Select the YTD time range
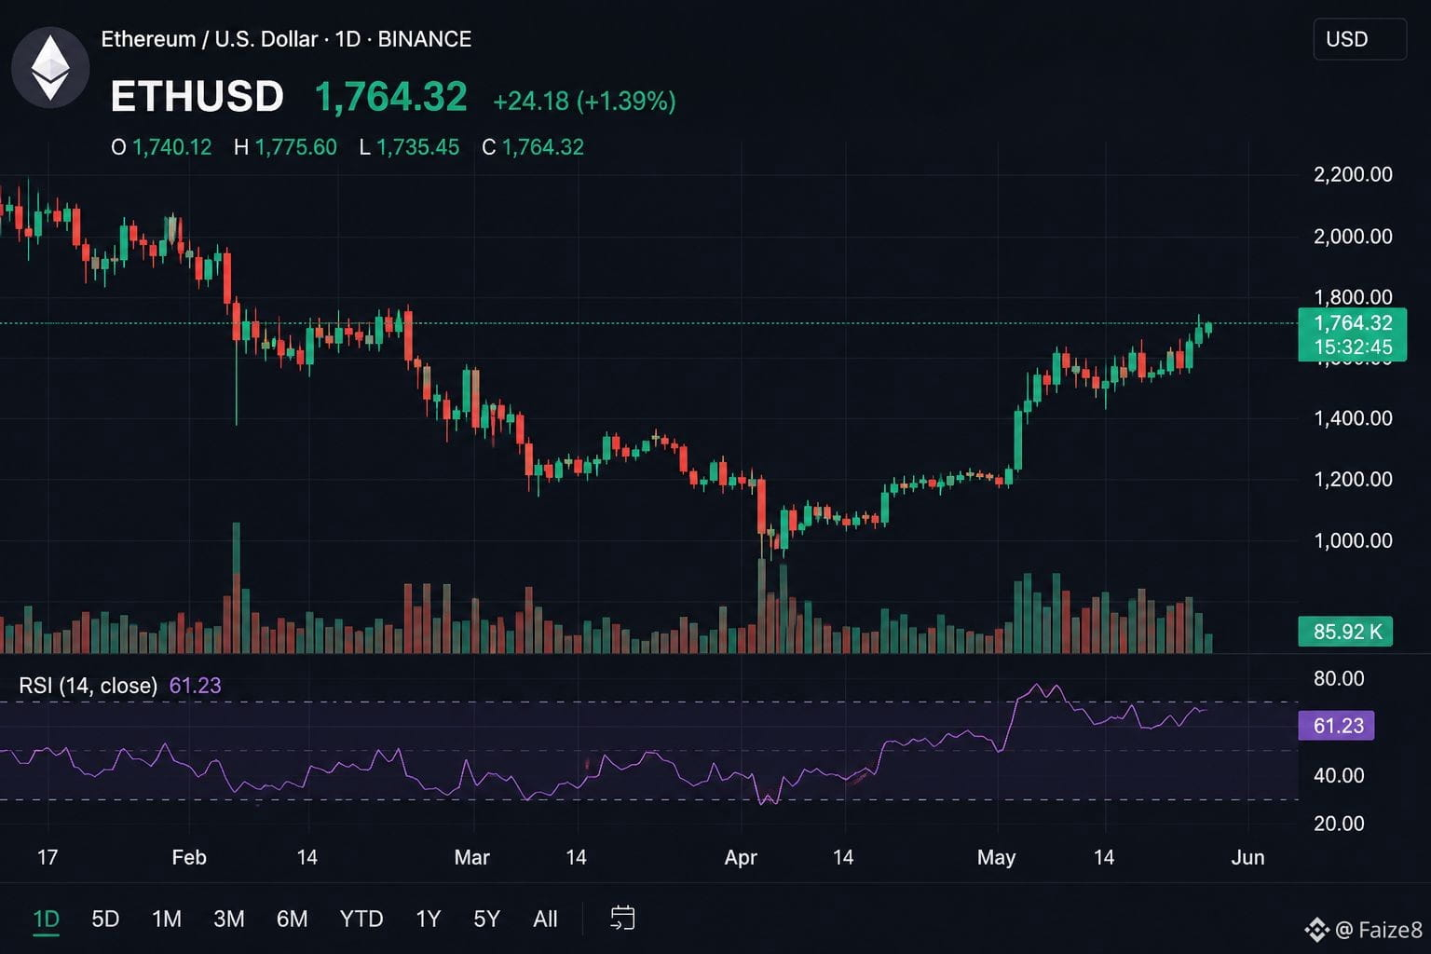This screenshot has width=1431, height=954. (x=361, y=919)
